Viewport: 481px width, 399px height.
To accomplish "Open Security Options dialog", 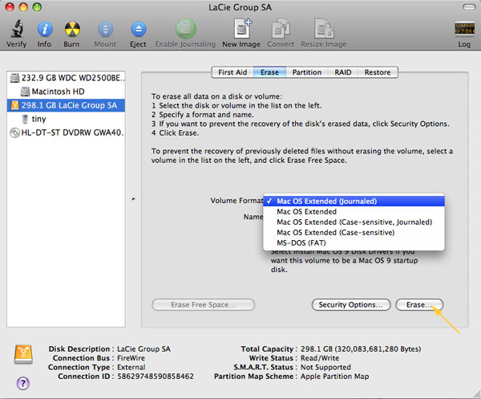I will point(351,305).
